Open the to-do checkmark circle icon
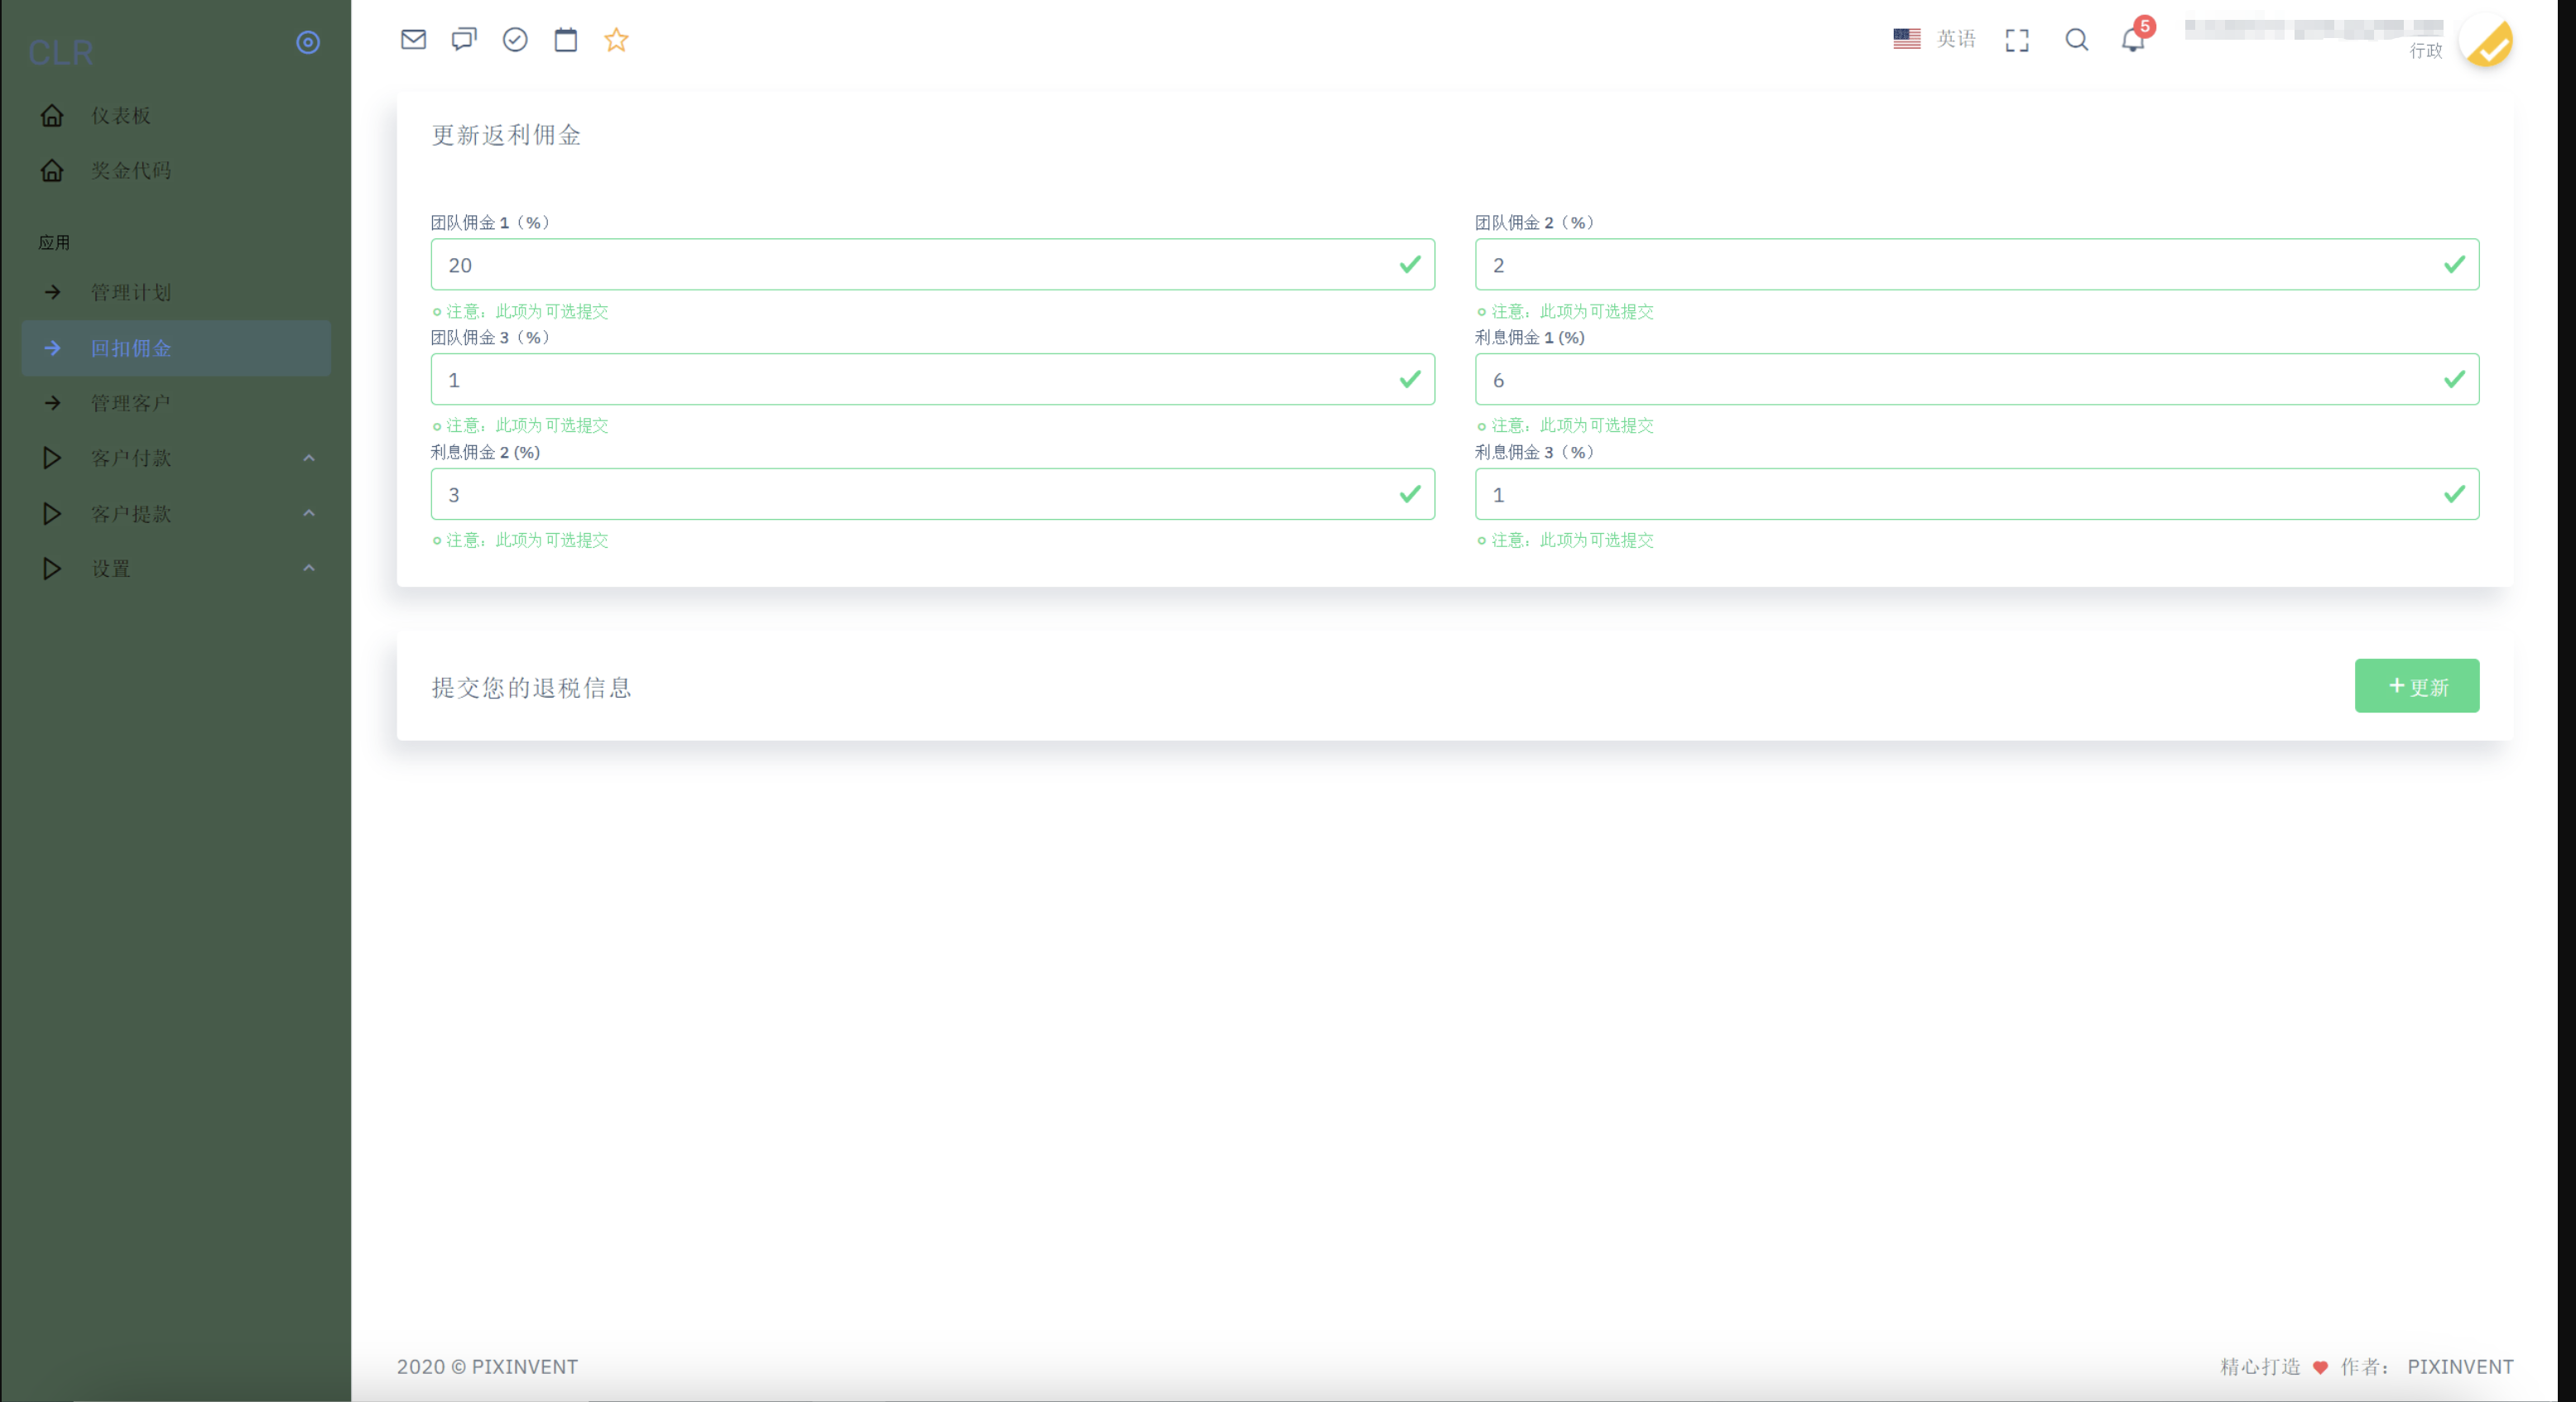 point(515,39)
